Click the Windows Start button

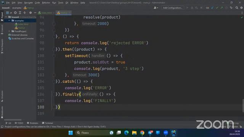71,133
